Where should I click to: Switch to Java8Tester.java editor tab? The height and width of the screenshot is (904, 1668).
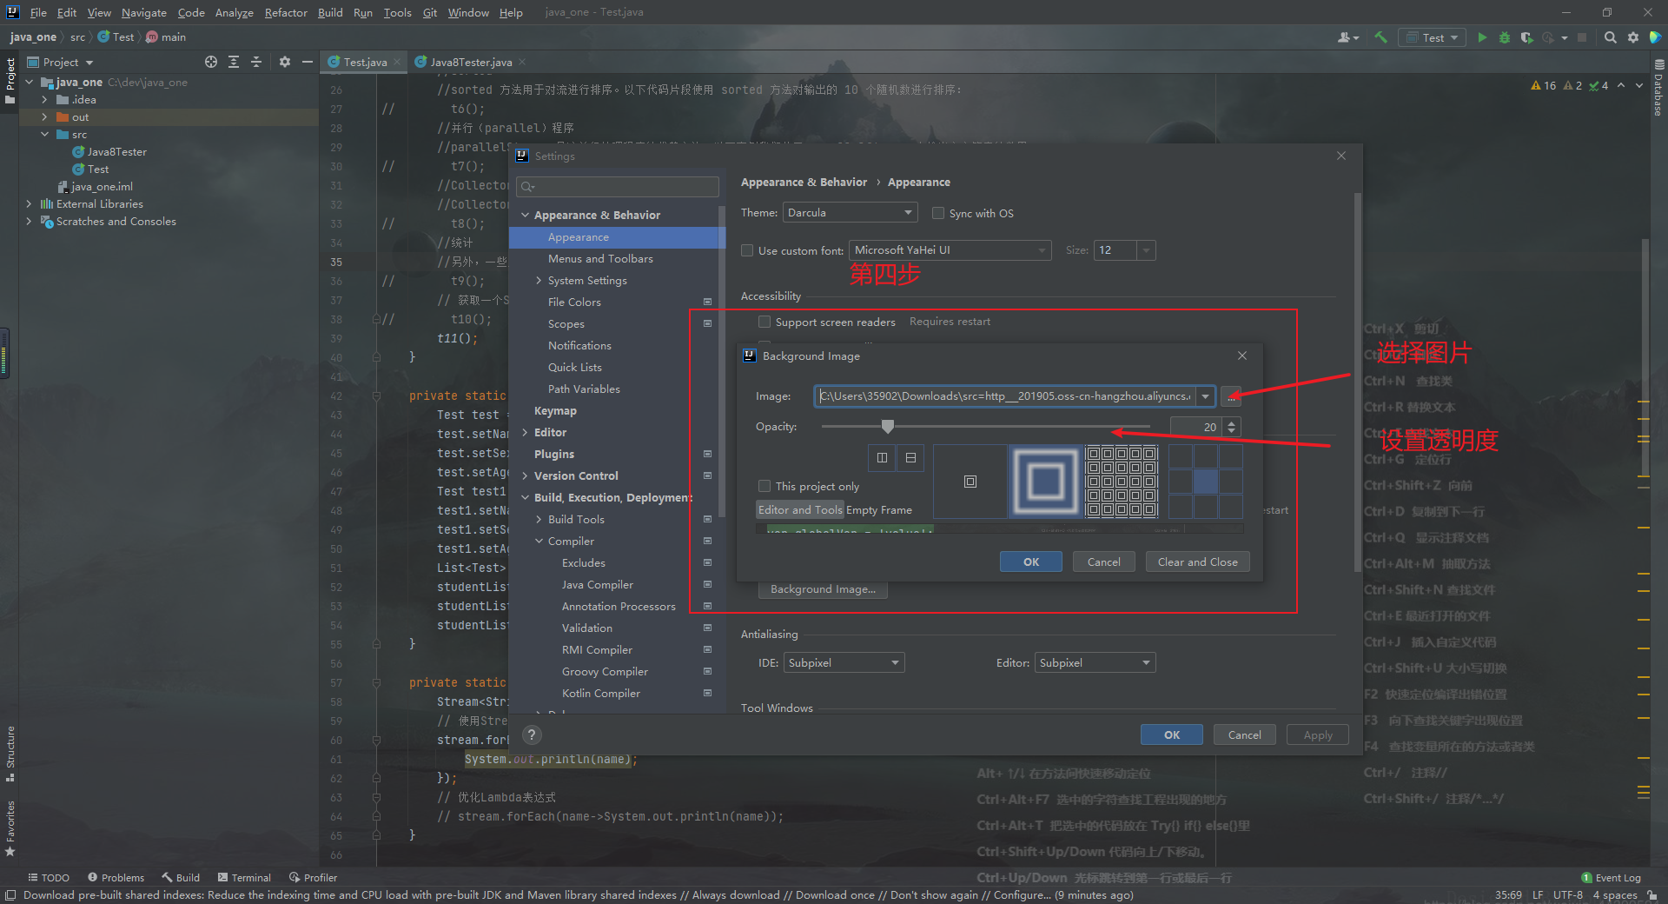pyautogui.click(x=471, y=62)
